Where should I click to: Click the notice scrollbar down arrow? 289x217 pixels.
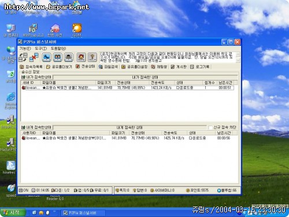pyautogui.click(x=238, y=60)
